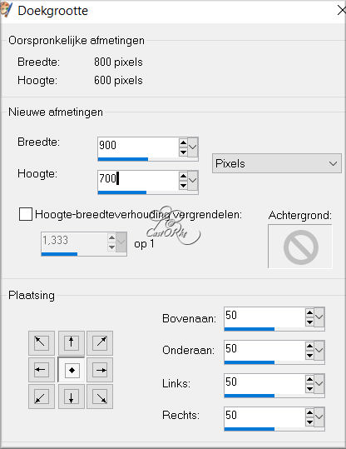Open the Achtergrond color swatch
The height and width of the screenshot is (449, 346).
300,246
